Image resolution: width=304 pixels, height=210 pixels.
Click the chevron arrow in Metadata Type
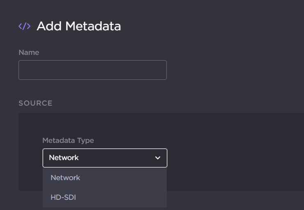[x=158, y=158]
